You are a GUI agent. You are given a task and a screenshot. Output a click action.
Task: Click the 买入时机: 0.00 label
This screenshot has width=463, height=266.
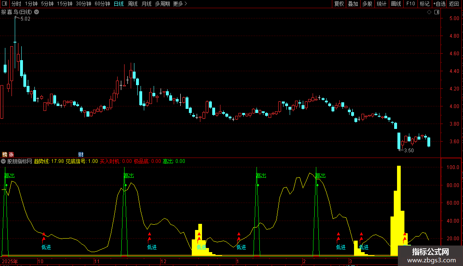pyautogui.click(x=116, y=161)
